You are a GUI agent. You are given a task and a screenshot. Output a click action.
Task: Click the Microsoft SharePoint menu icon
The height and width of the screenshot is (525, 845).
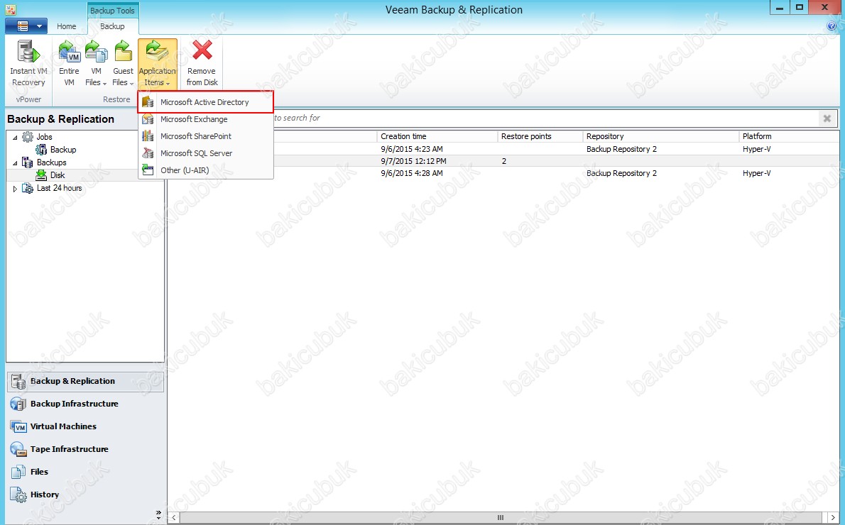148,136
